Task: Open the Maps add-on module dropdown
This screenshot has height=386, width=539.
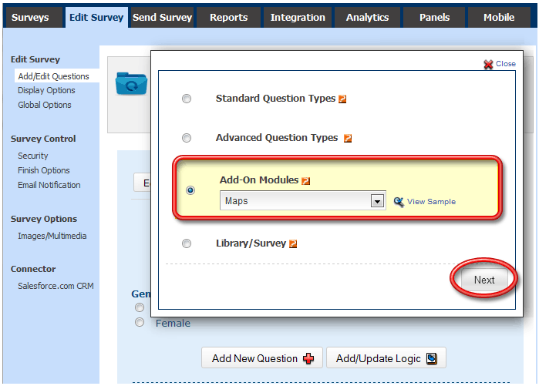Action: click(x=378, y=201)
